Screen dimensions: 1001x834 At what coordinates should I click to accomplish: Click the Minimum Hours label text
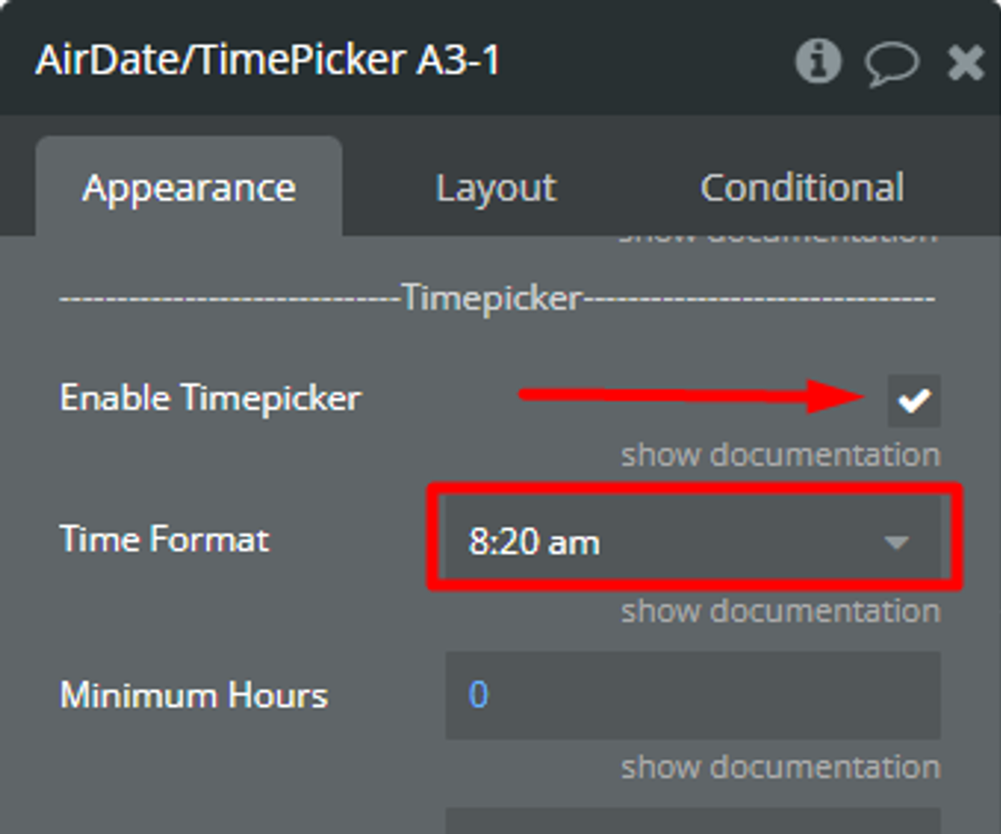click(194, 695)
